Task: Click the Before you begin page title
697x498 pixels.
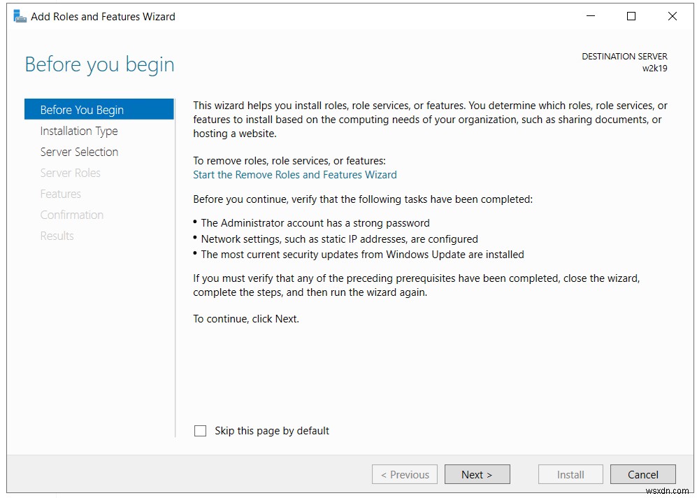Action: pyautogui.click(x=99, y=64)
